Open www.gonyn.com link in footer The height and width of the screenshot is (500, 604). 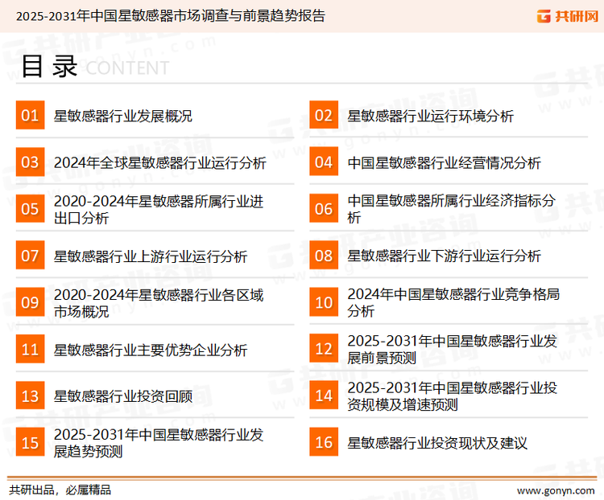pos(556,491)
